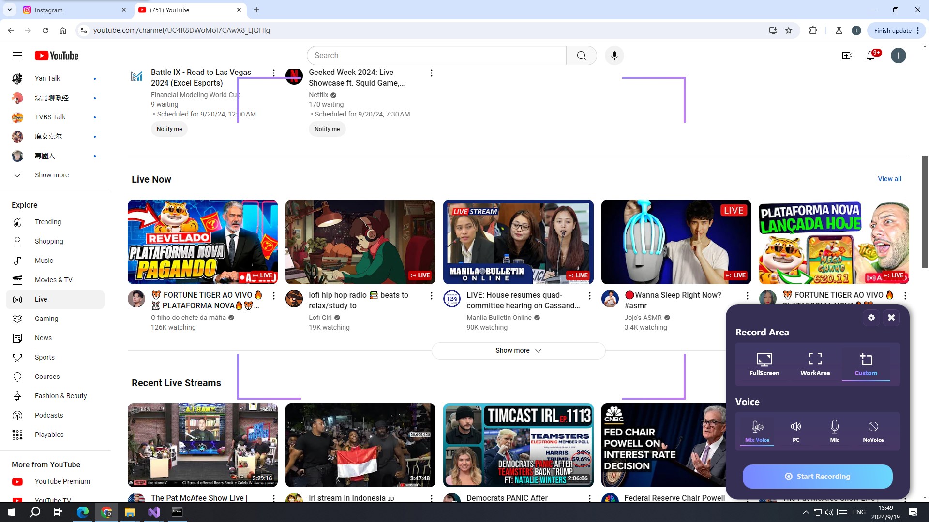
Task: Open recorder settings gear icon
Action: (x=871, y=318)
